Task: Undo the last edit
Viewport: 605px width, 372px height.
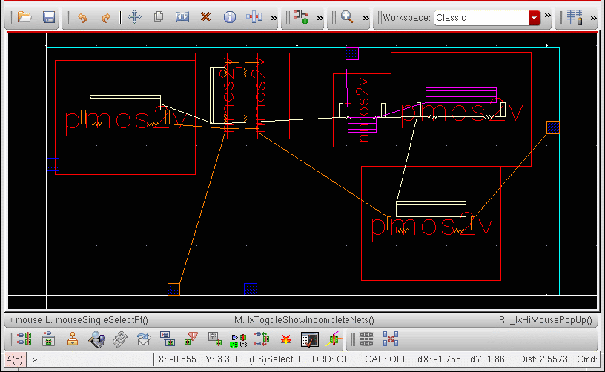Action: pyautogui.click(x=82, y=17)
